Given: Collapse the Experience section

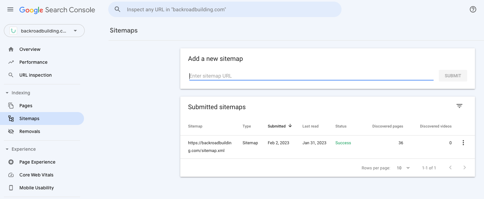Looking at the screenshot, I should pyautogui.click(x=7, y=149).
